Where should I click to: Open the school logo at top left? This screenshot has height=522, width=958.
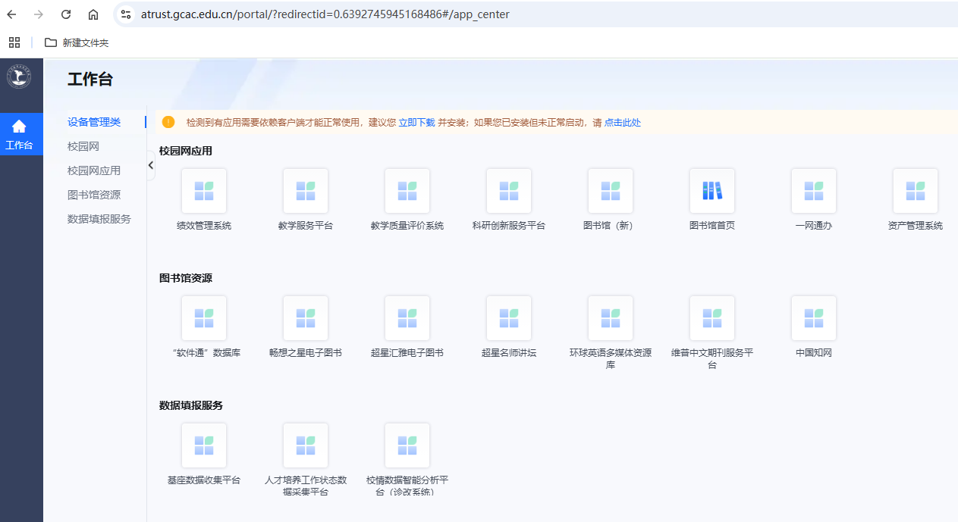(x=18, y=77)
